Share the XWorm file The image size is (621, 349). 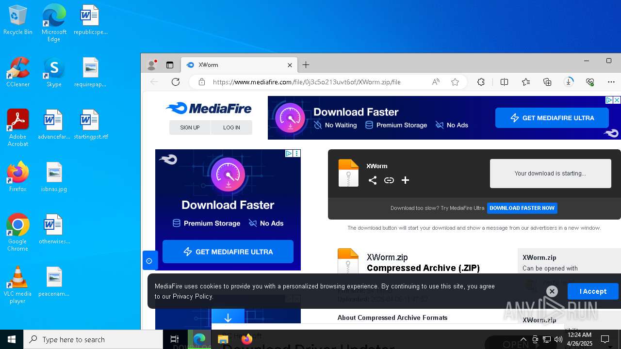[x=373, y=180]
